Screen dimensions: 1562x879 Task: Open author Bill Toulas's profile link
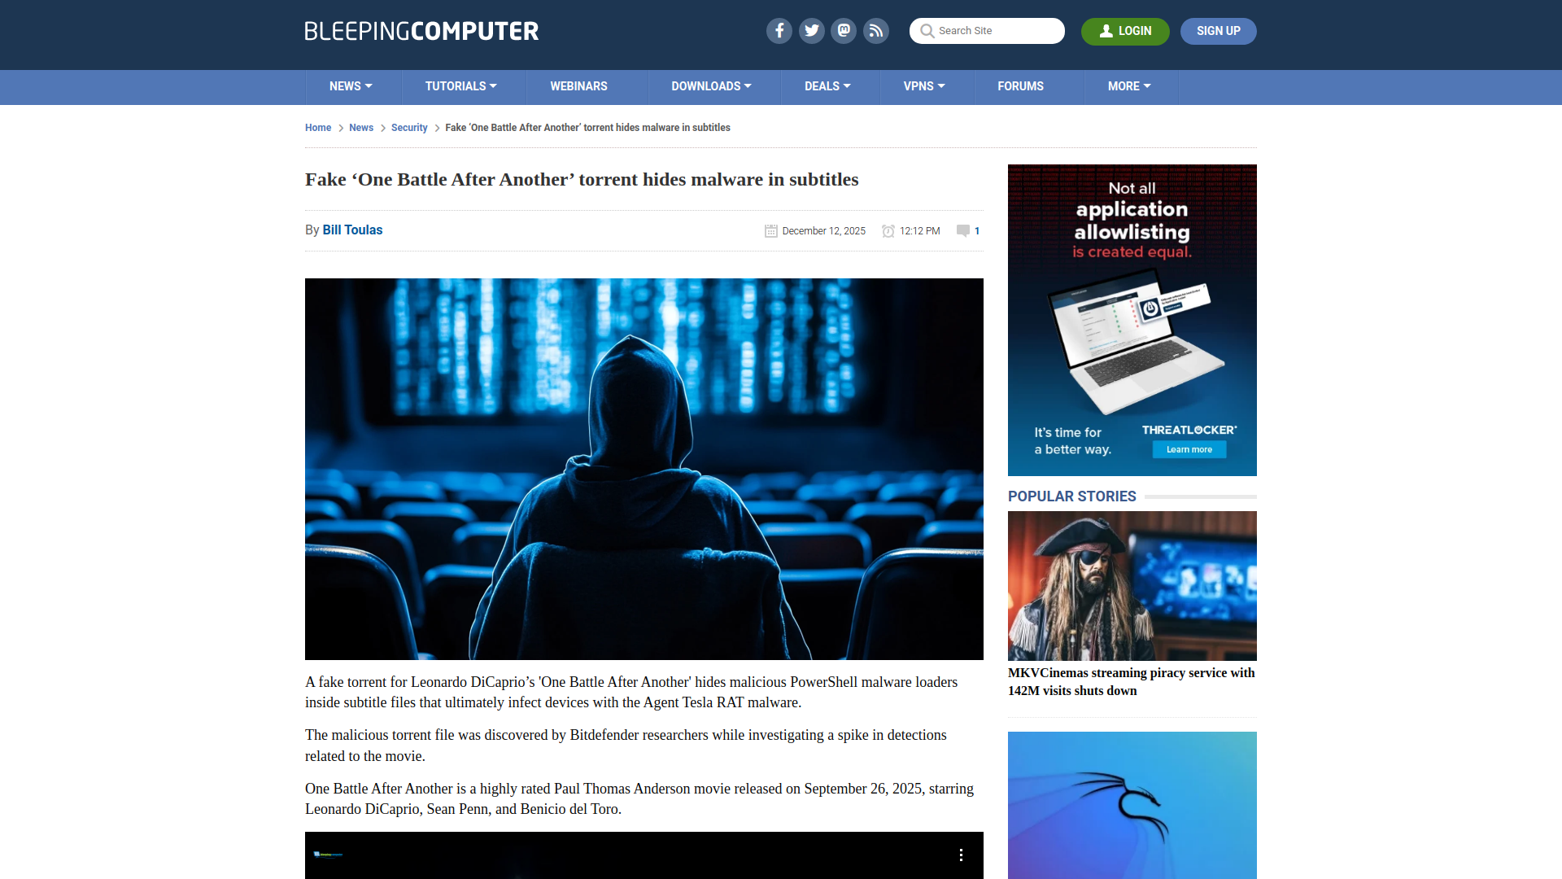point(352,230)
